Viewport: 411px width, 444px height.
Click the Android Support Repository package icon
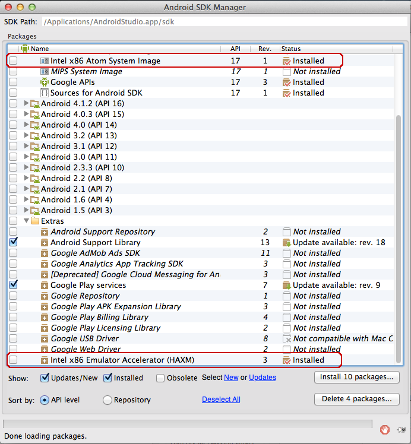[45, 232]
